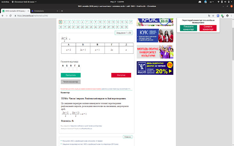The height and width of the screenshot is (146, 234).
Task: Open the blue globe tray indicator
Action: click(x=205, y=2)
